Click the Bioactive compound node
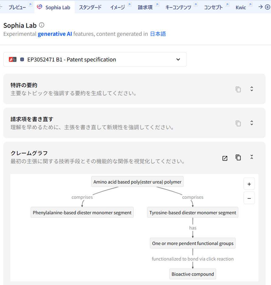271x285 pixels. 193,274
